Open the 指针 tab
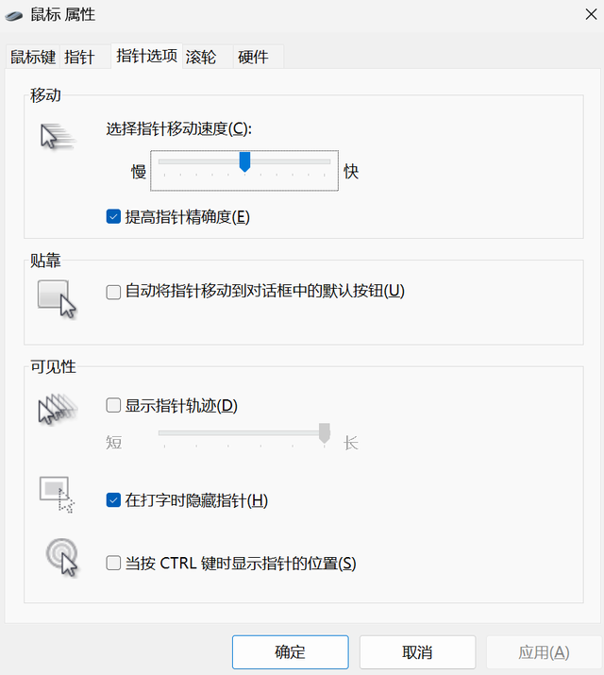The height and width of the screenshot is (675, 604). click(x=79, y=58)
